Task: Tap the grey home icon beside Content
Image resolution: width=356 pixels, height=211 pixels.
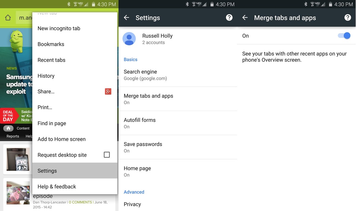Action: click(8, 128)
